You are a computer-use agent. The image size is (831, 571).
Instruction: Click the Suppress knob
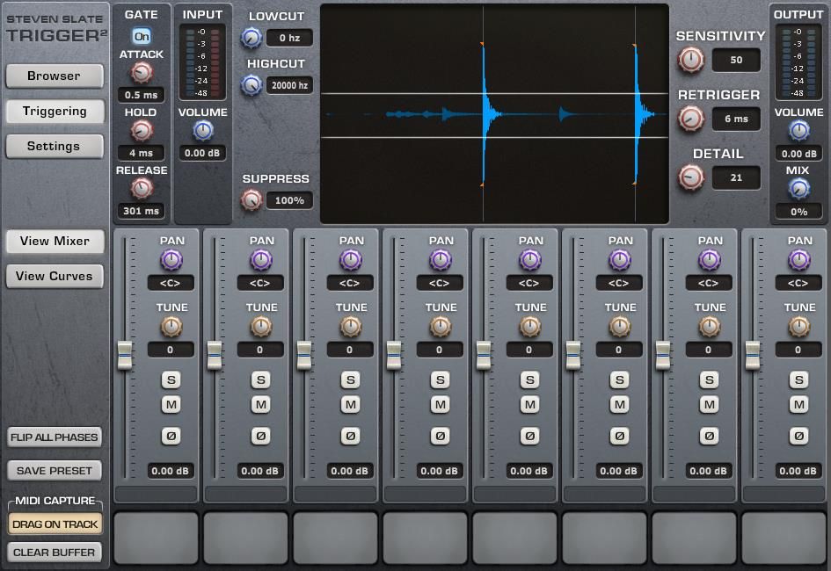pos(251,199)
